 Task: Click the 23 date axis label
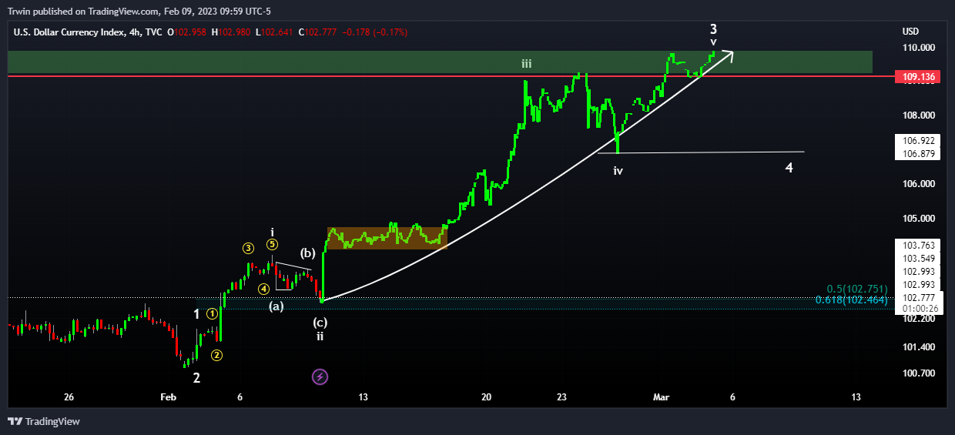pyautogui.click(x=562, y=397)
